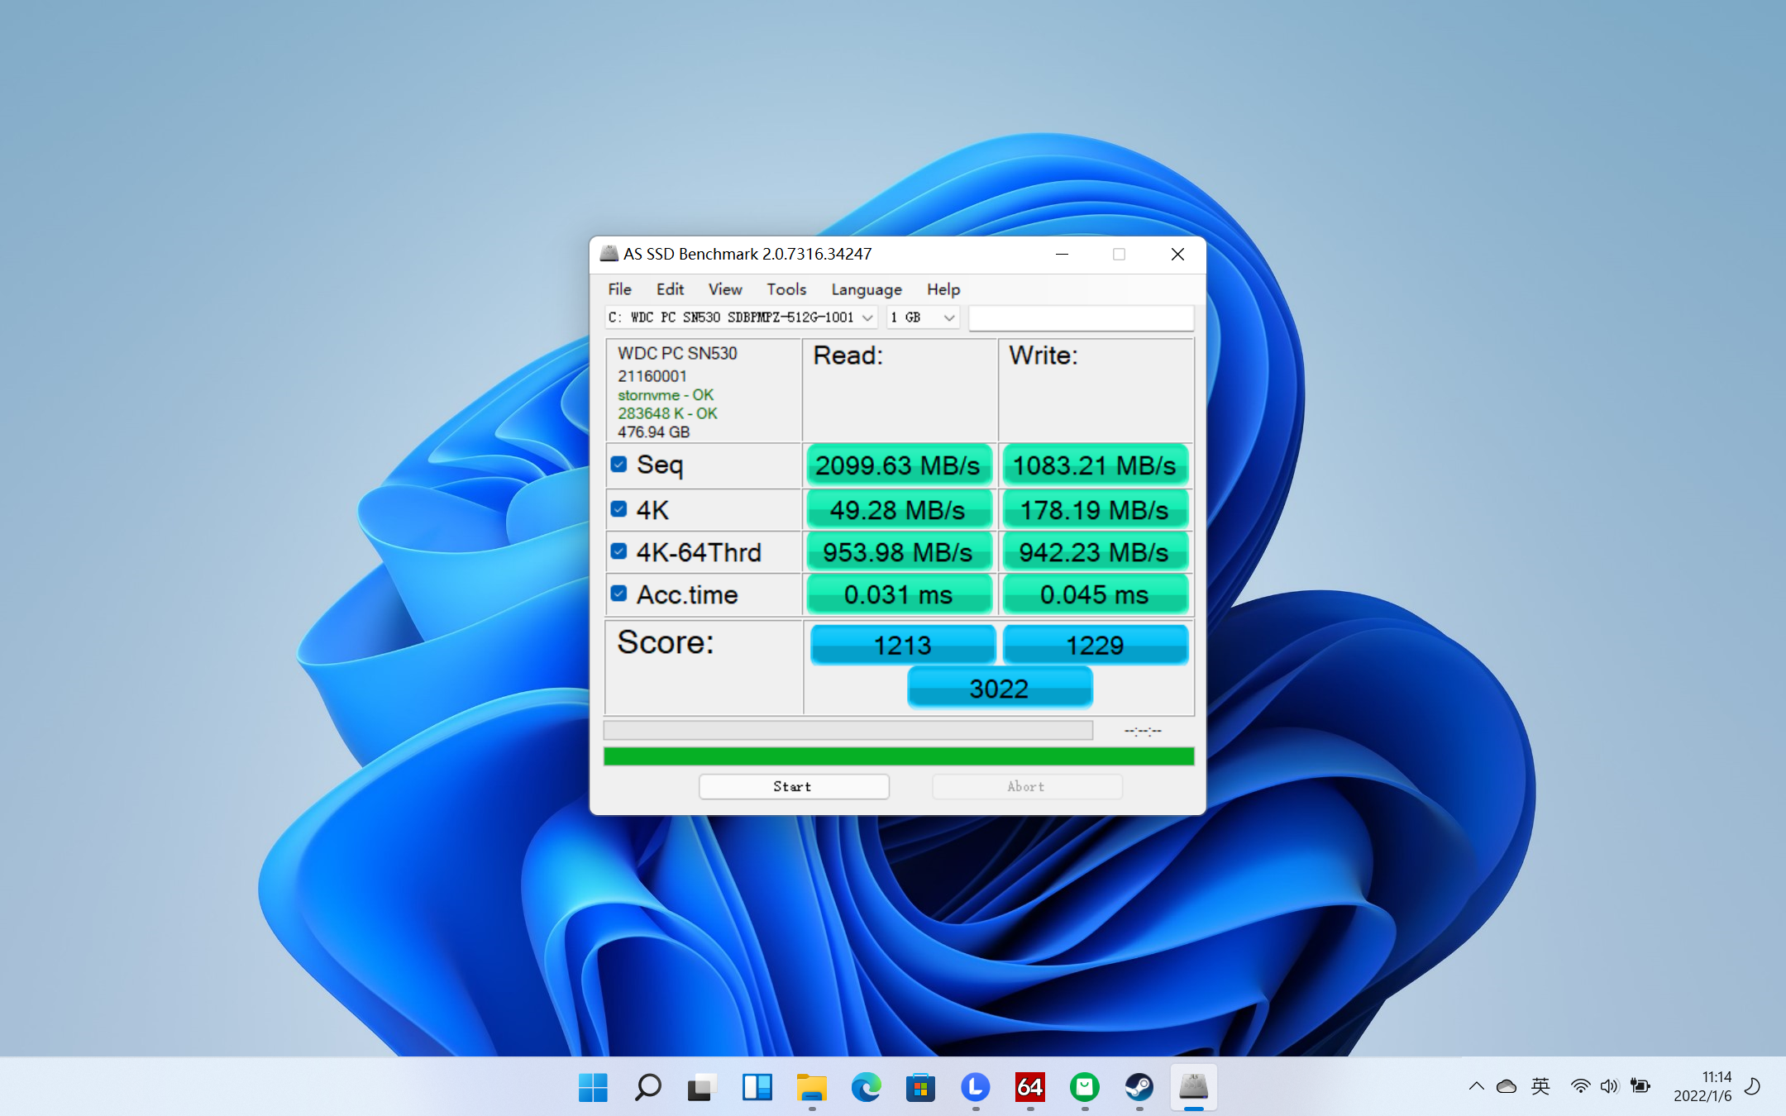Click the Start benchmark button
The width and height of the screenshot is (1786, 1116).
(794, 786)
